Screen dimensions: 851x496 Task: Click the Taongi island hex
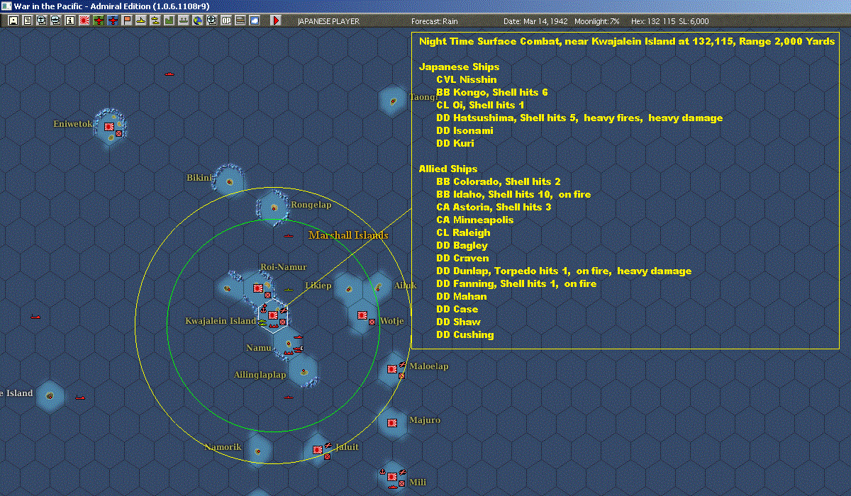(x=392, y=101)
